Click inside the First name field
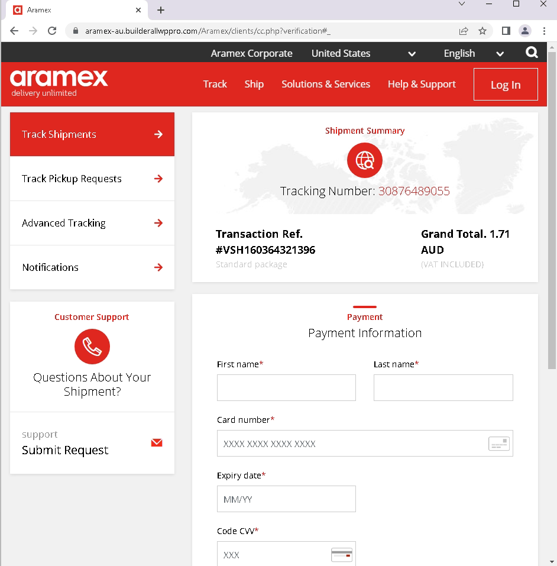The height and width of the screenshot is (566, 557). click(x=286, y=387)
